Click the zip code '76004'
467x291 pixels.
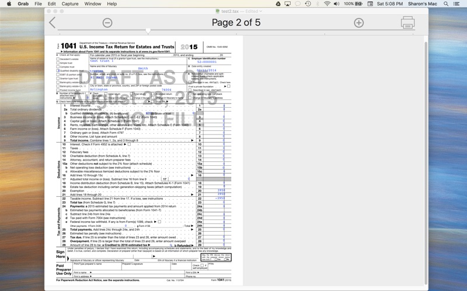166,90
